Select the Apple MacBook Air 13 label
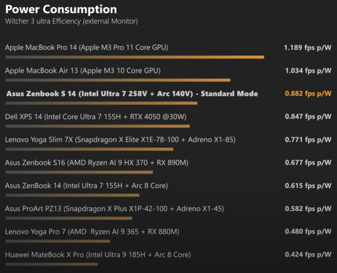The height and width of the screenshot is (273, 337). 83,70
